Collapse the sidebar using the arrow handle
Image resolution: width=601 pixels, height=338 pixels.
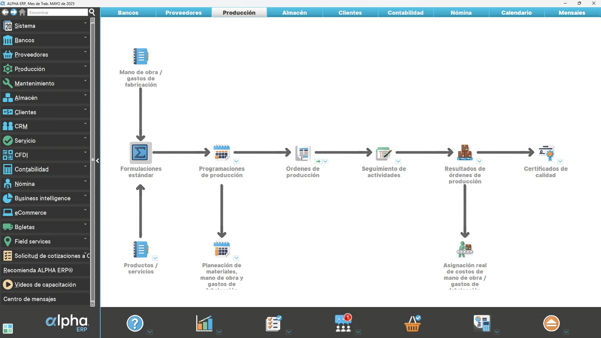[x=97, y=161]
